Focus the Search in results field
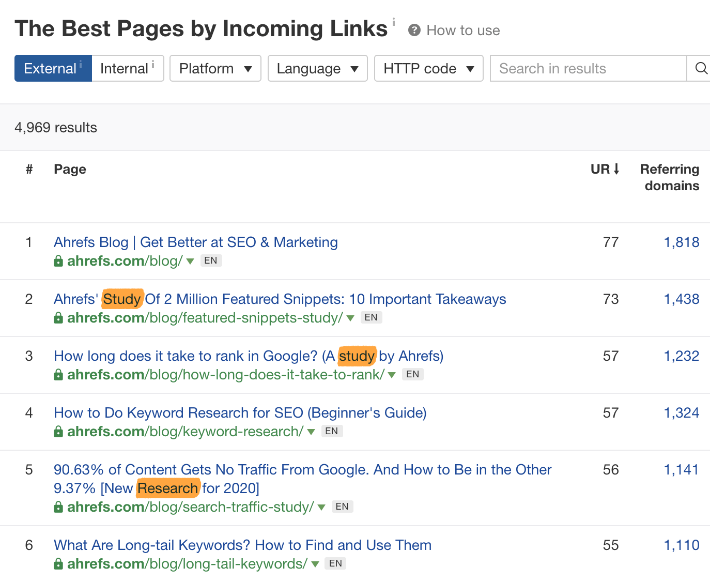 pos(588,68)
